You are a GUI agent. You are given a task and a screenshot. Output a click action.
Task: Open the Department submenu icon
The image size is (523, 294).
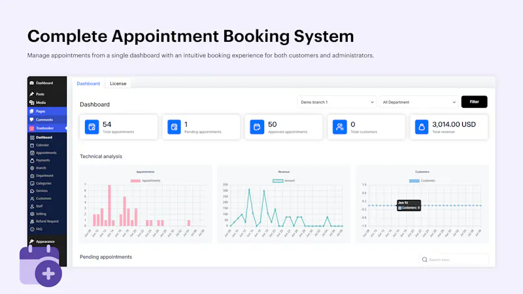click(32, 176)
